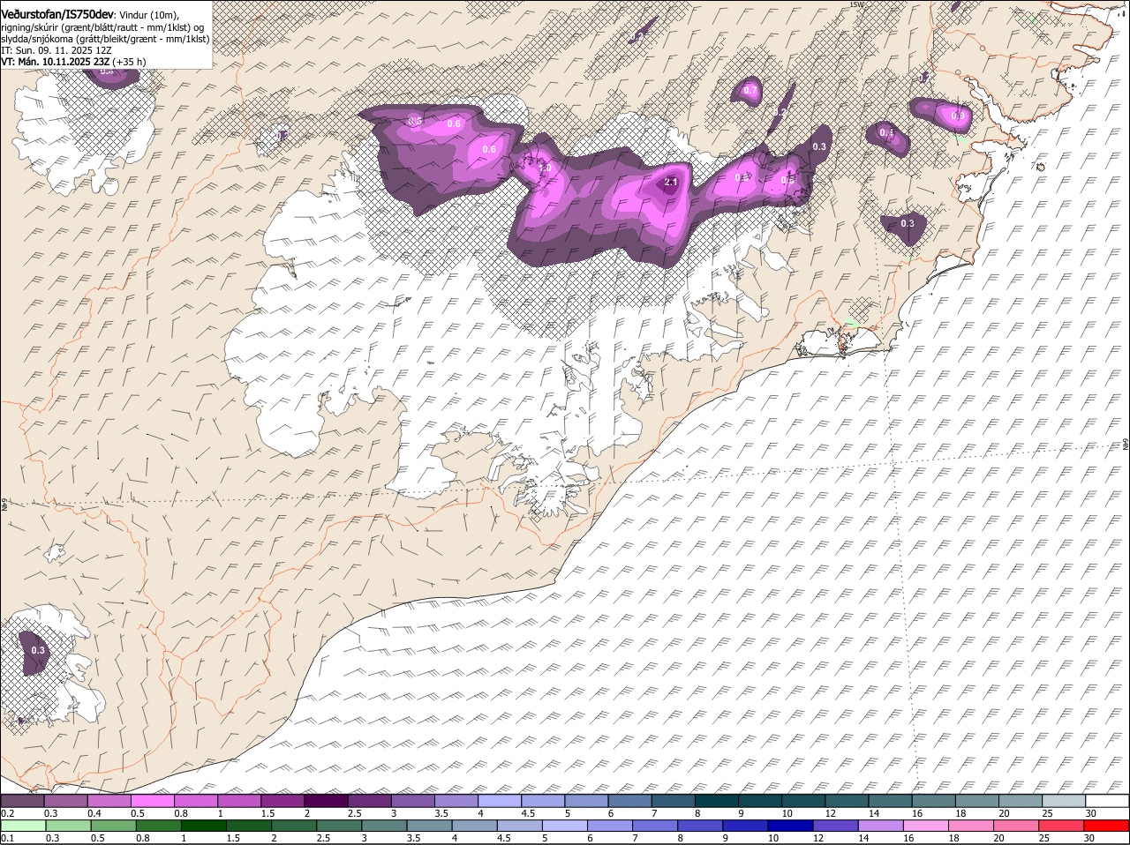Select snow legend swatch between 0.2 and 0.3
The height and width of the screenshot is (845, 1130).
(22, 800)
